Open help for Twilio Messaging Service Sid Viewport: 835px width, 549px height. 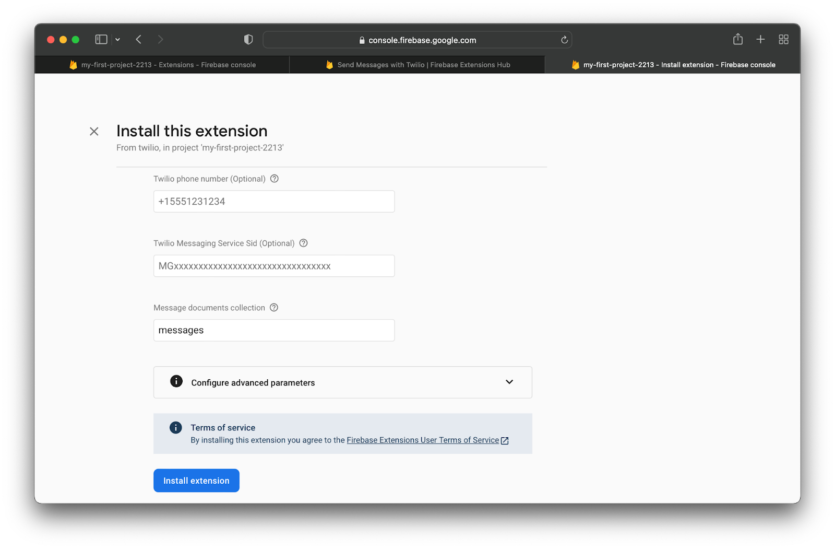[x=304, y=243]
